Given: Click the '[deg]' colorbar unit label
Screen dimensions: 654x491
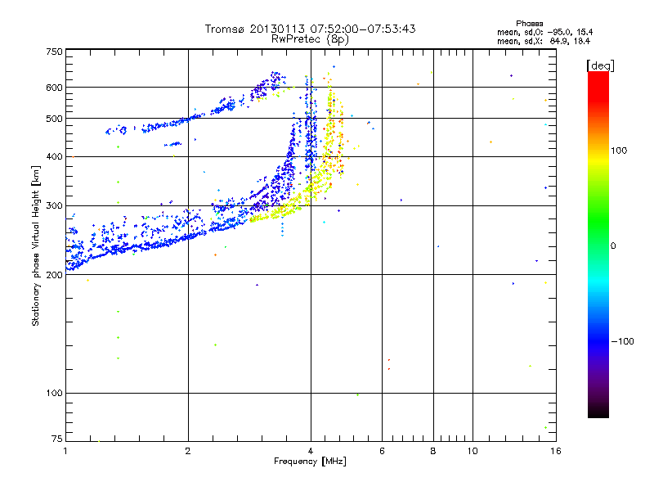Looking at the screenshot, I should (600, 65).
